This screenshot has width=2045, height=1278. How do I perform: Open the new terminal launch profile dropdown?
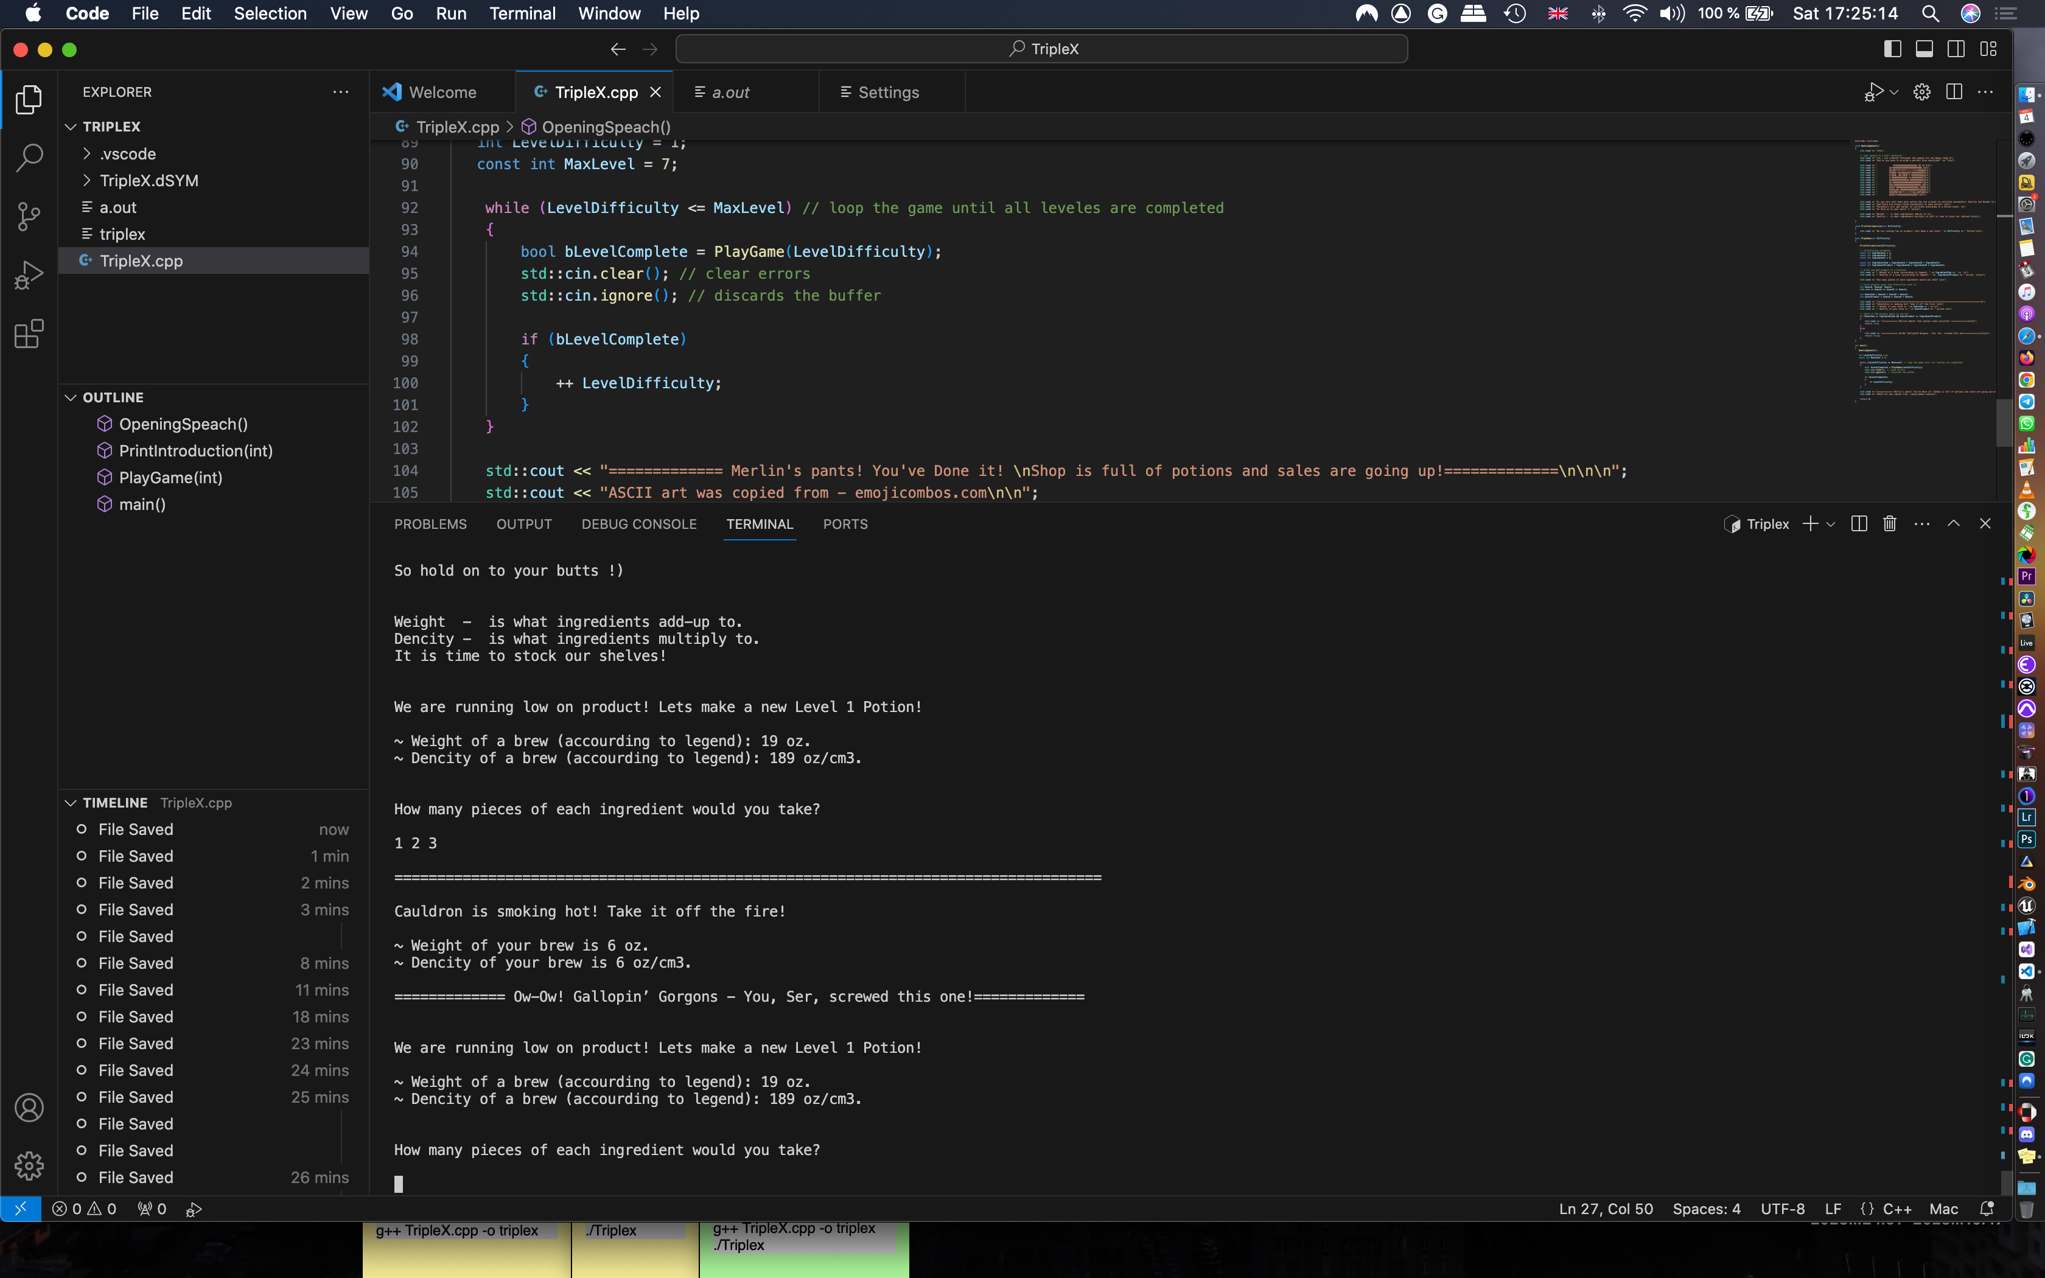(1830, 524)
